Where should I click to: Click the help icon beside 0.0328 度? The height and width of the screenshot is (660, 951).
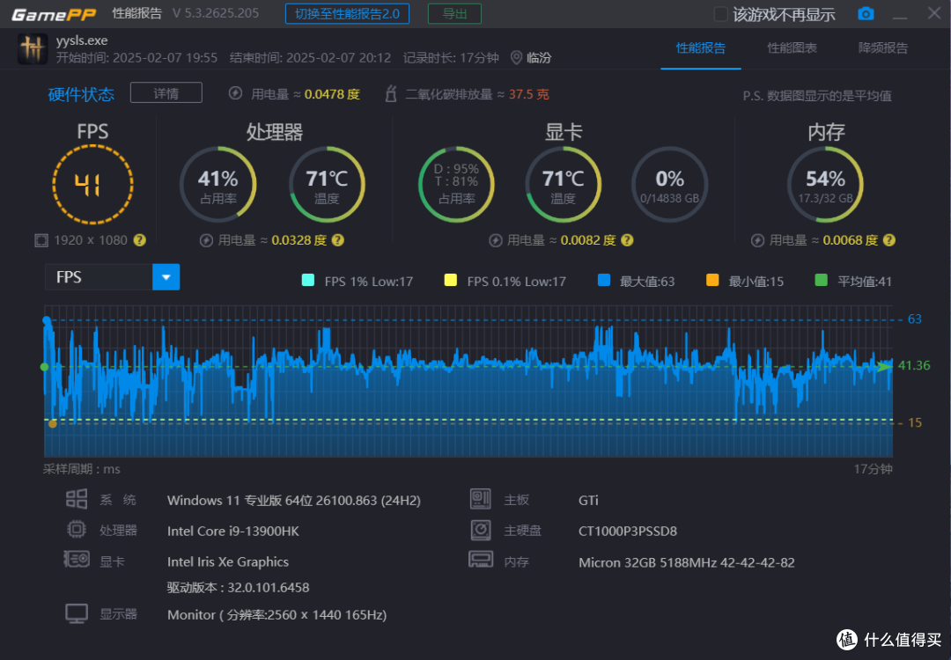click(x=338, y=240)
